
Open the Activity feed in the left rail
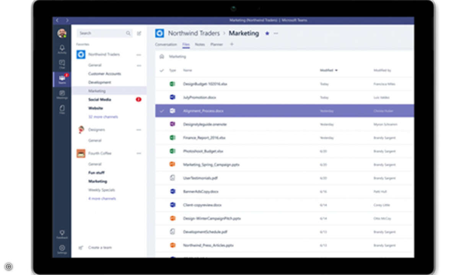click(x=62, y=49)
